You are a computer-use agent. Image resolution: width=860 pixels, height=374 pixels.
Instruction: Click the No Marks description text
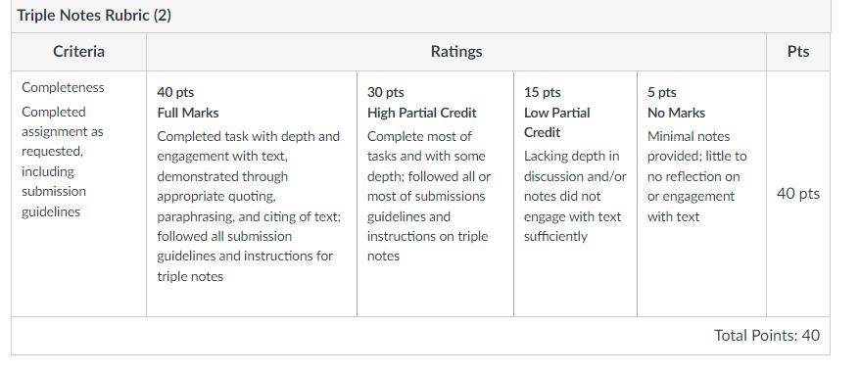pos(696,176)
